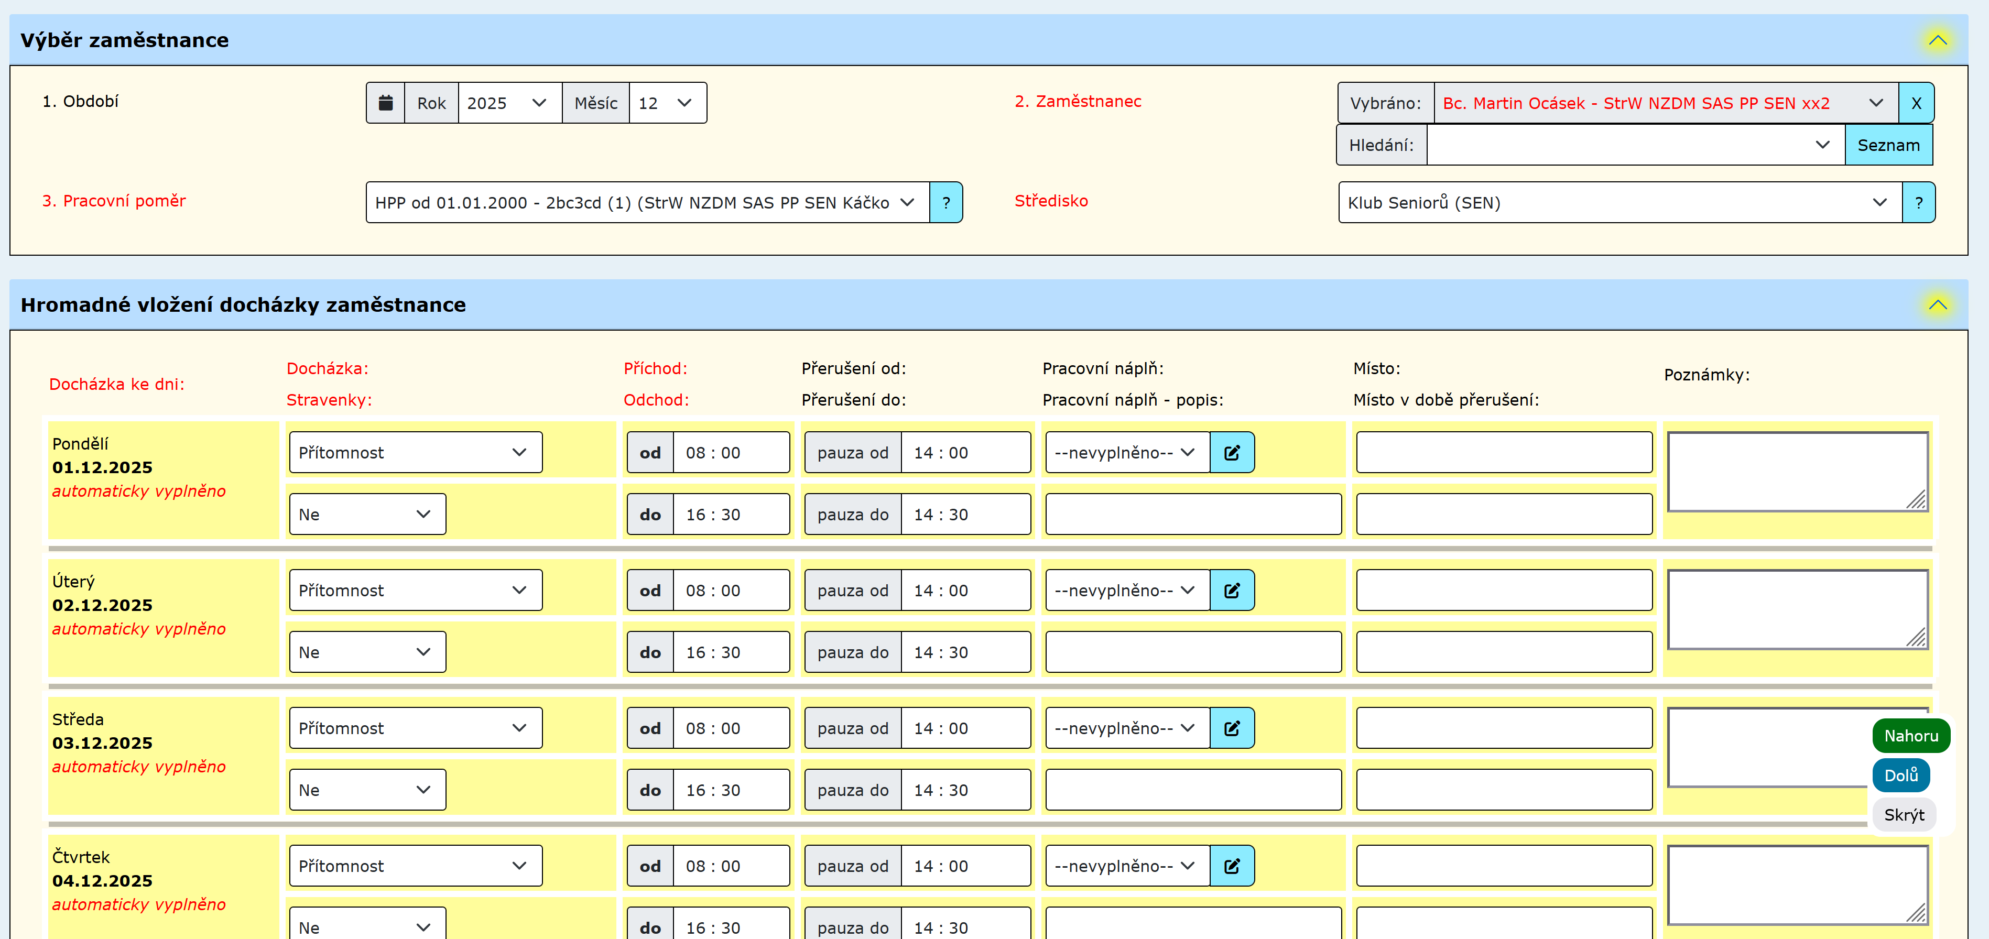
Task: Open the Měsíc 12 dropdown
Action: 667,103
